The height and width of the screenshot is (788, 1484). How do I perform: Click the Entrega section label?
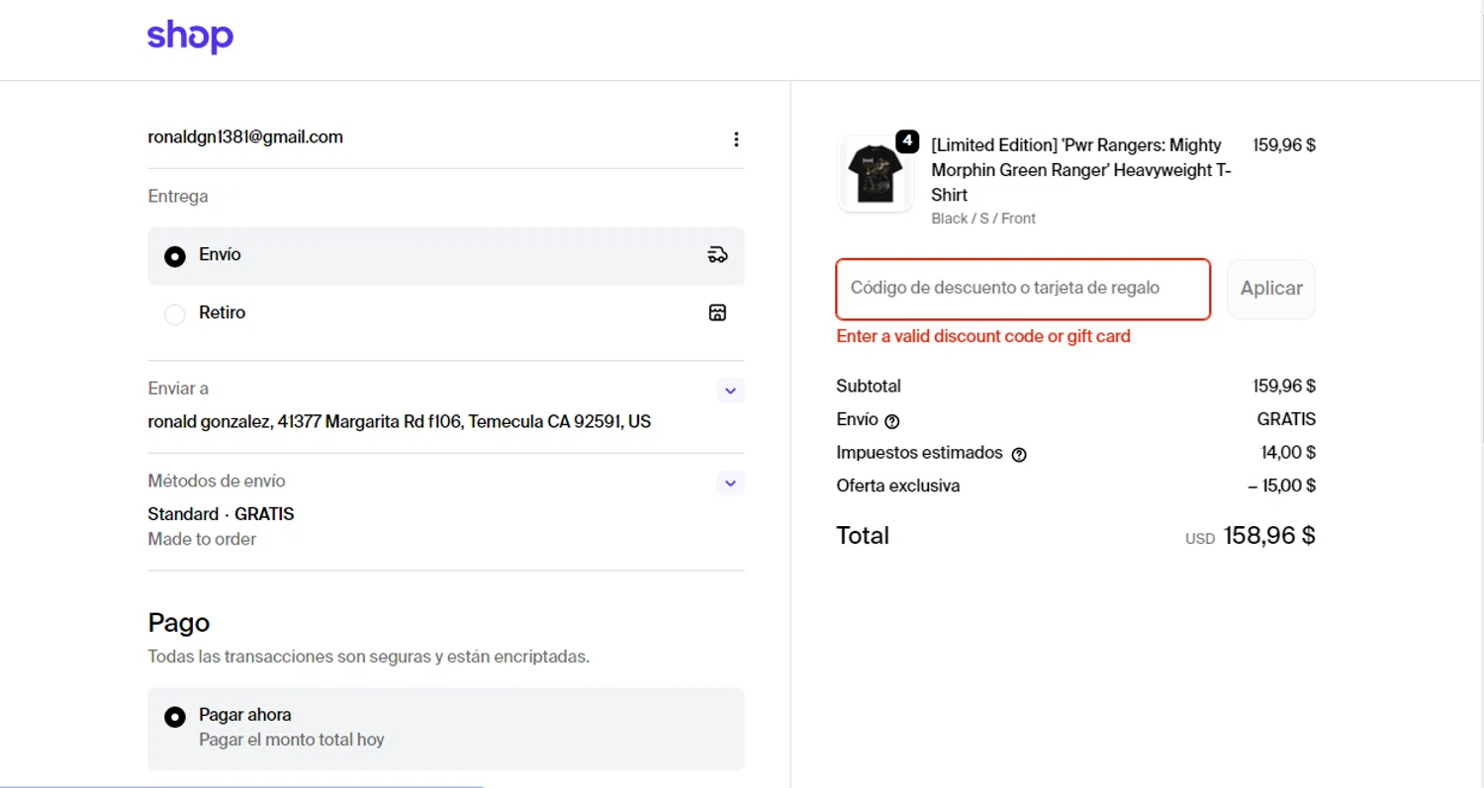[178, 197]
